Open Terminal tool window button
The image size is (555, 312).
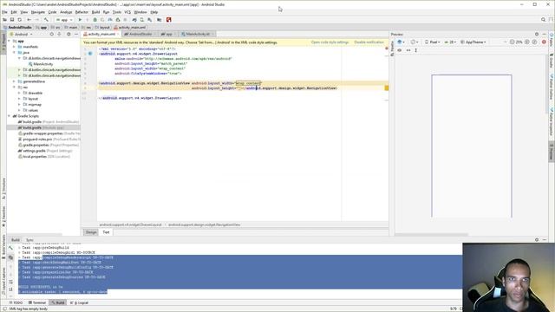pos(37,302)
